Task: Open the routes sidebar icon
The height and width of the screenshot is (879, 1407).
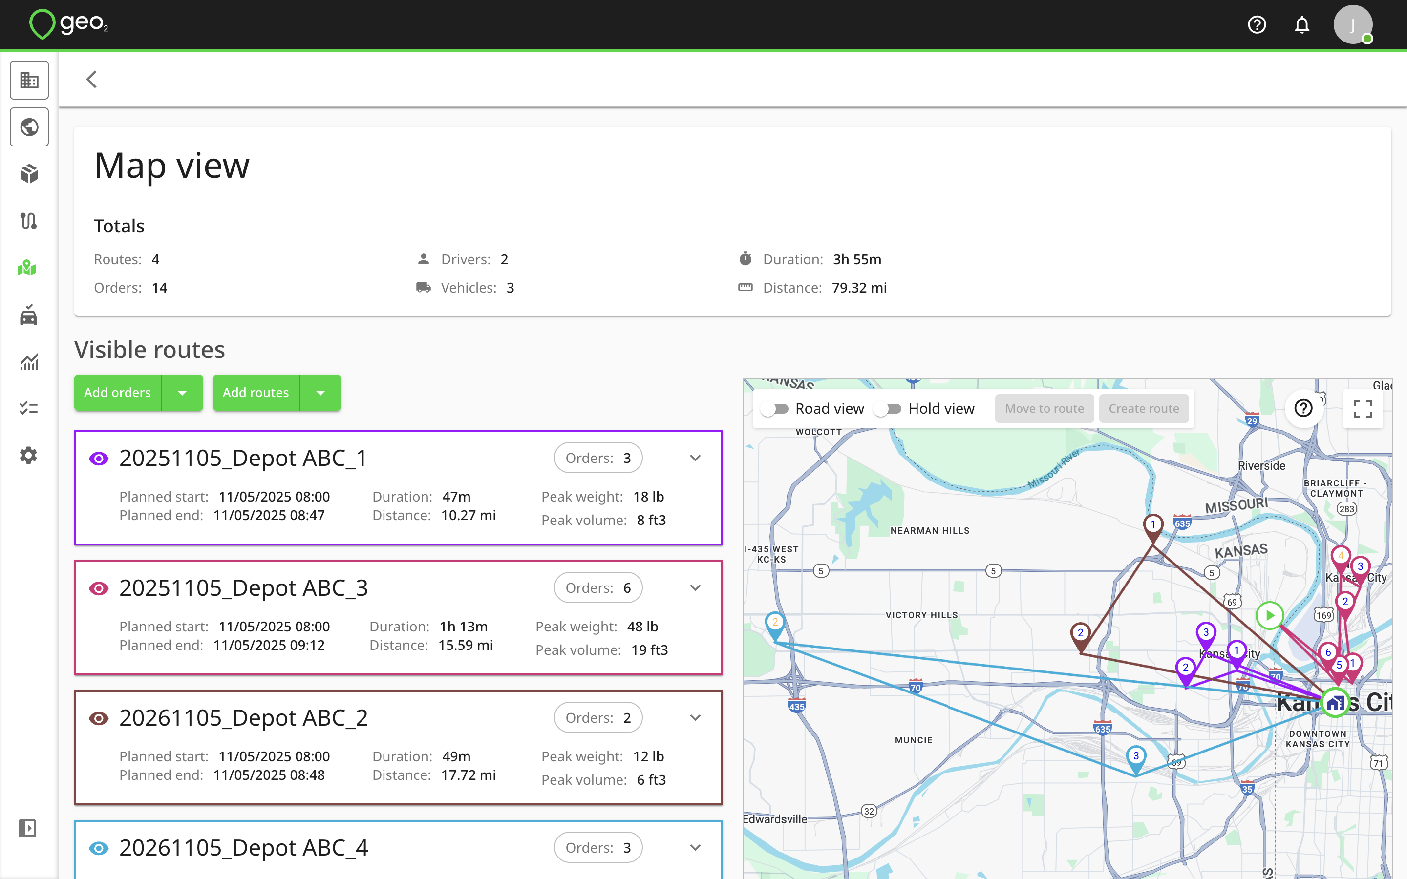Action: point(29,221)
